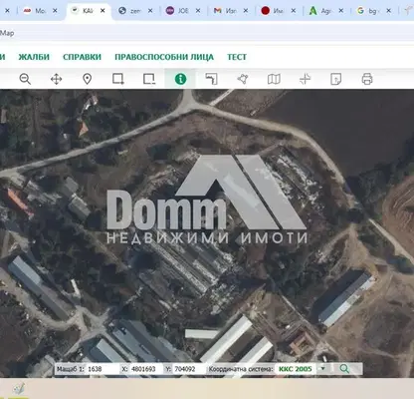Close the JOB browser tab
This screenshot has height=399, width=414.
(x=198, y=11)
